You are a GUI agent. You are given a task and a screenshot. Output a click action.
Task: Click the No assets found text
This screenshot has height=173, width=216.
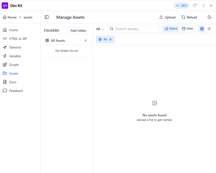155,115
